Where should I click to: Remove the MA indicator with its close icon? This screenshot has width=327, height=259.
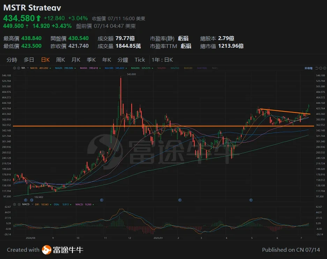point(18,68)
